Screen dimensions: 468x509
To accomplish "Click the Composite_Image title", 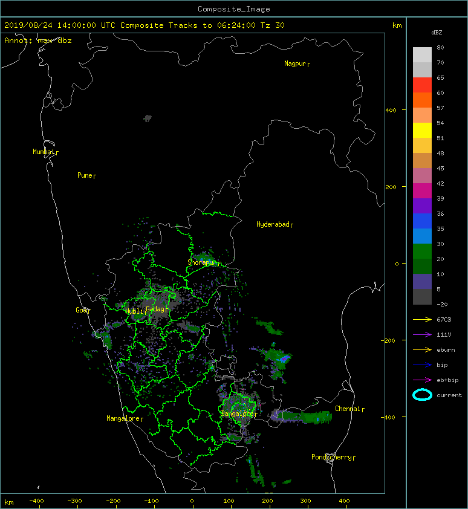I will tap(234, 9).
